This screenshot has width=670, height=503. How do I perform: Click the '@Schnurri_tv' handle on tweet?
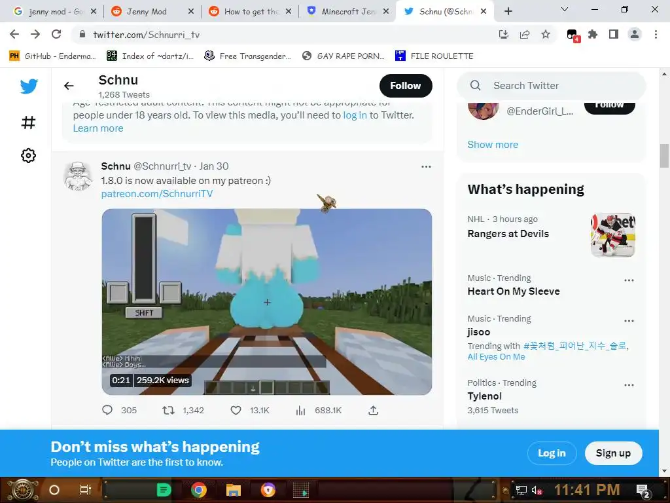(x=162, y=166)
